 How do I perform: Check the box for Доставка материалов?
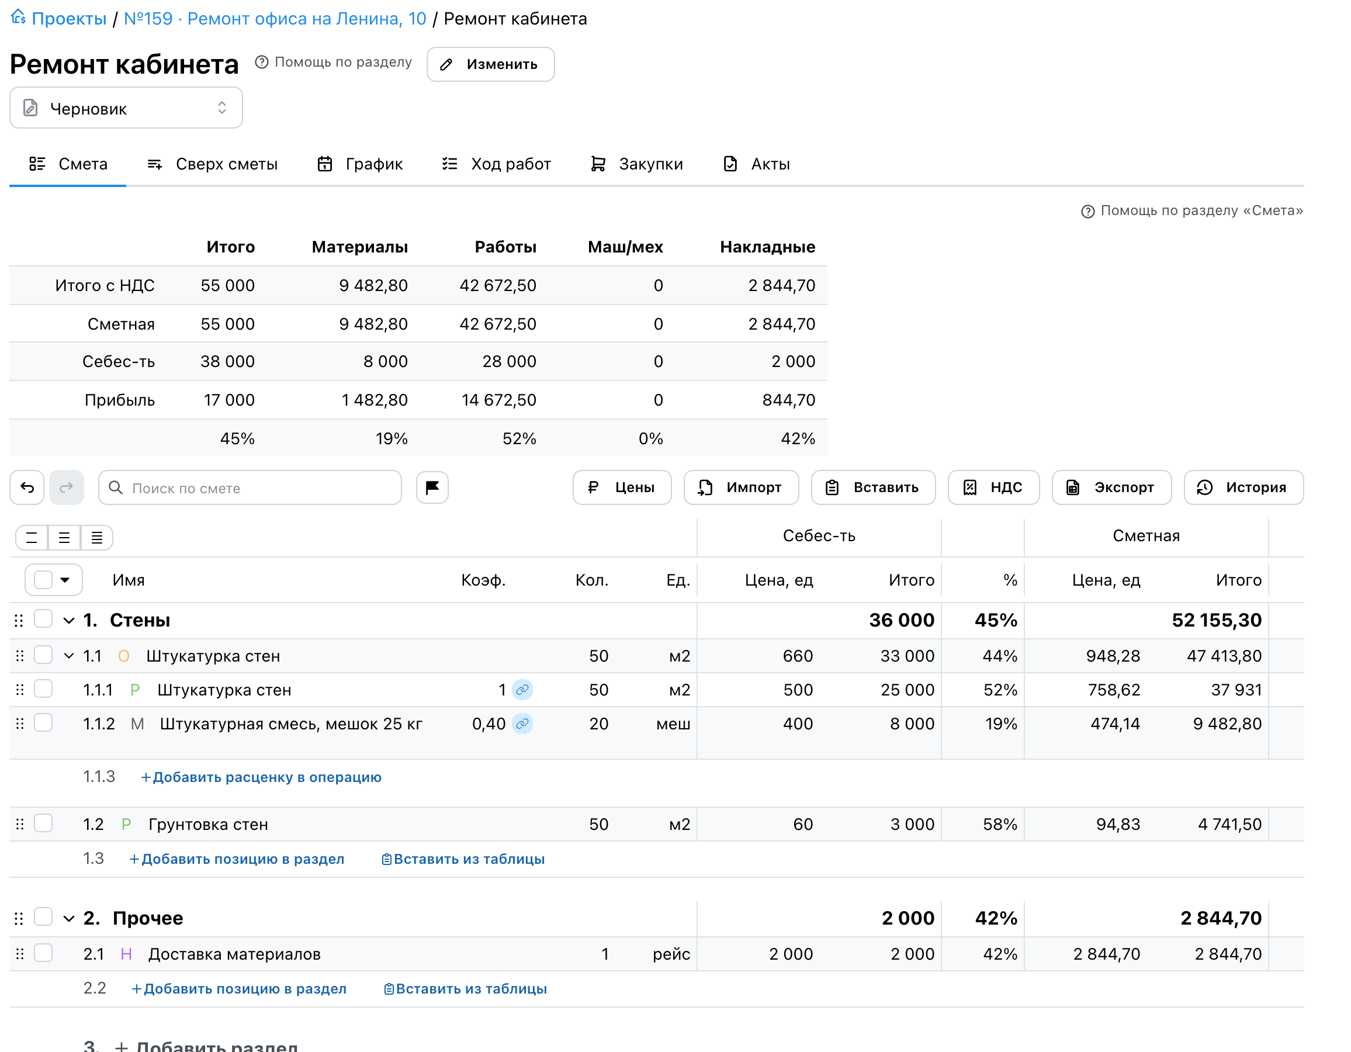pyautogui.click(x=43, y=953)
